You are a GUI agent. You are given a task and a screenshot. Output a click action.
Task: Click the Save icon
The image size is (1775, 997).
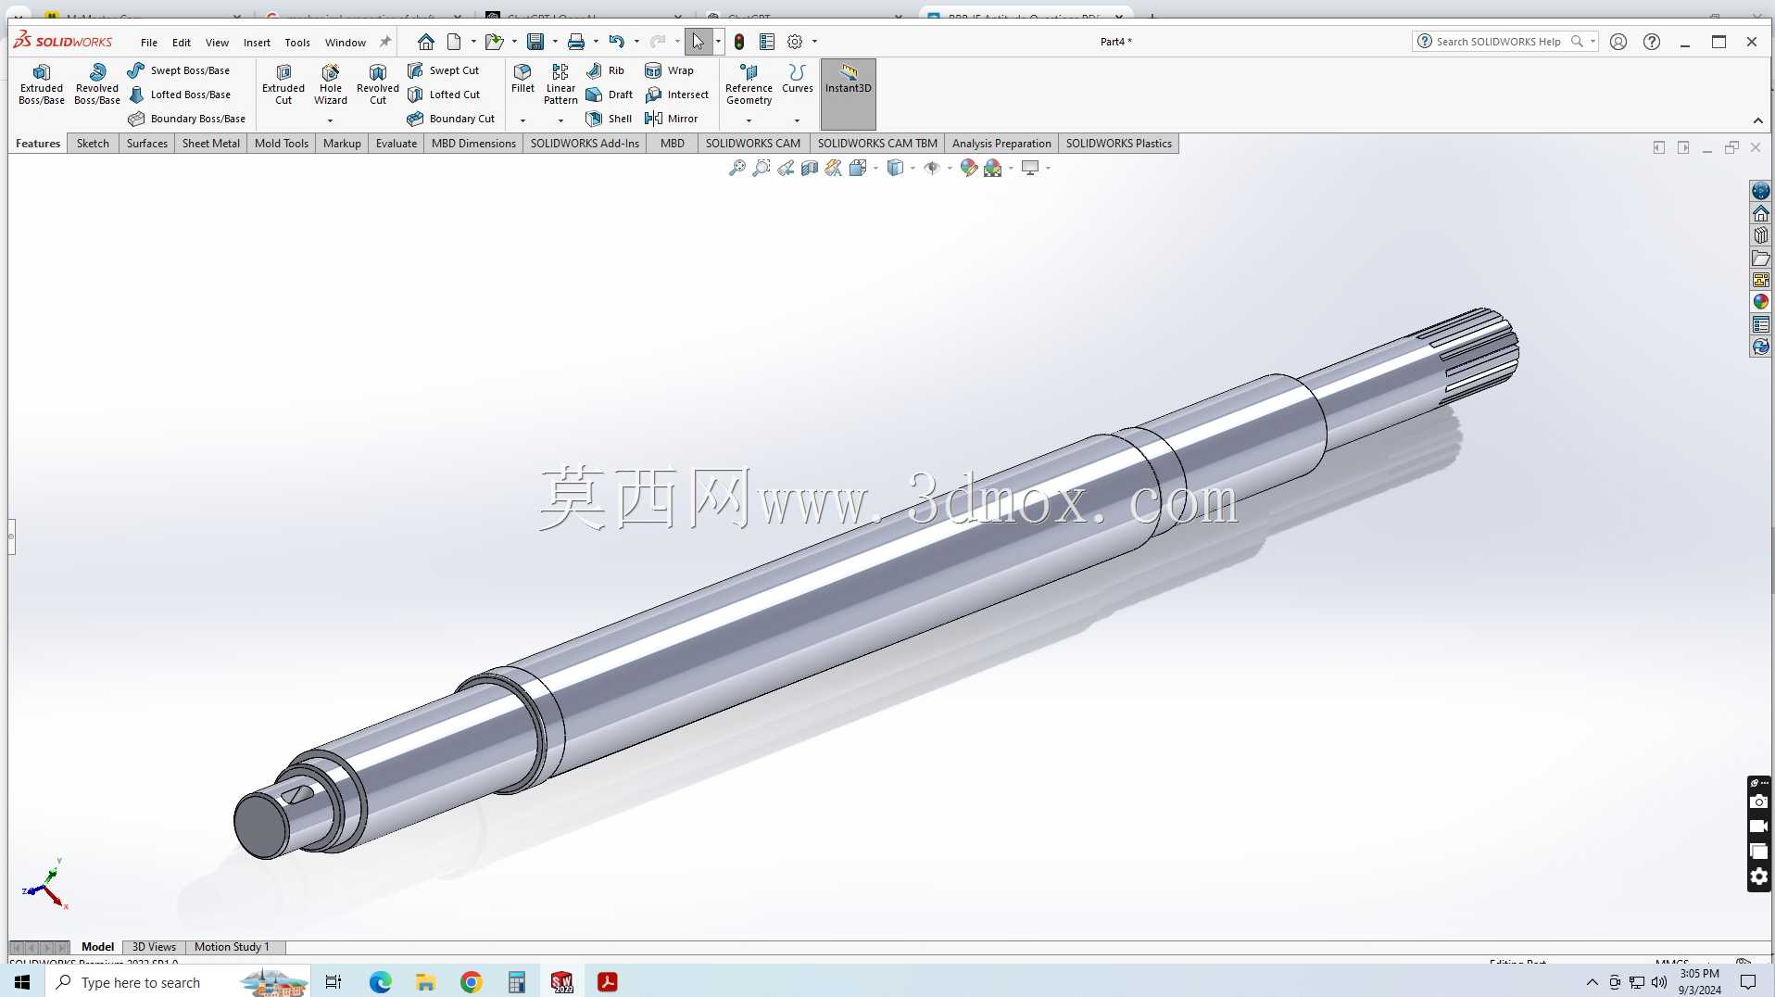(535, 42)
